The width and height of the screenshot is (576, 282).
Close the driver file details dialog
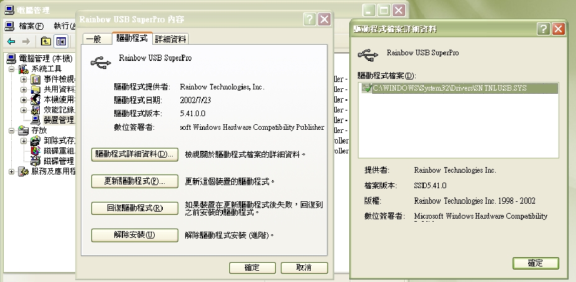point(558,29)
